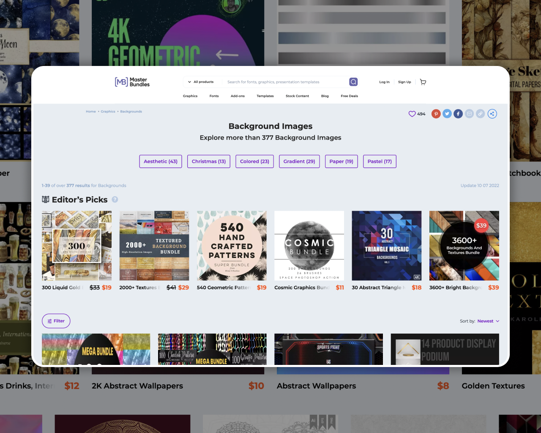Screen dimensions: 541x433
Task: Open the Fonts menu
Action: click(x=214, y=96)
